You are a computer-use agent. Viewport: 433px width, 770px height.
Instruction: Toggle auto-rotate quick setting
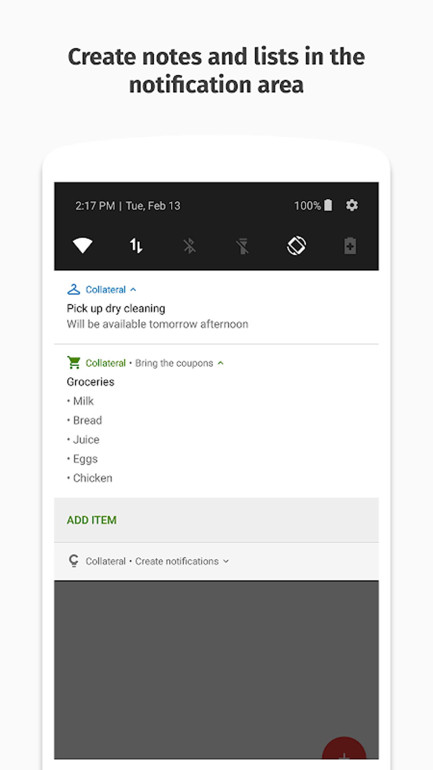point(296,245)
